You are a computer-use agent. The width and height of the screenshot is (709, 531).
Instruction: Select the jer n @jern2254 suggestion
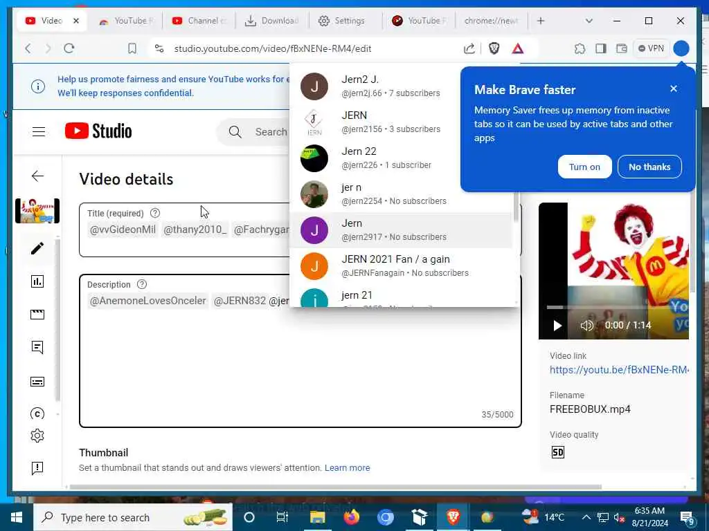pyautogui.click(x=401, y=194)
